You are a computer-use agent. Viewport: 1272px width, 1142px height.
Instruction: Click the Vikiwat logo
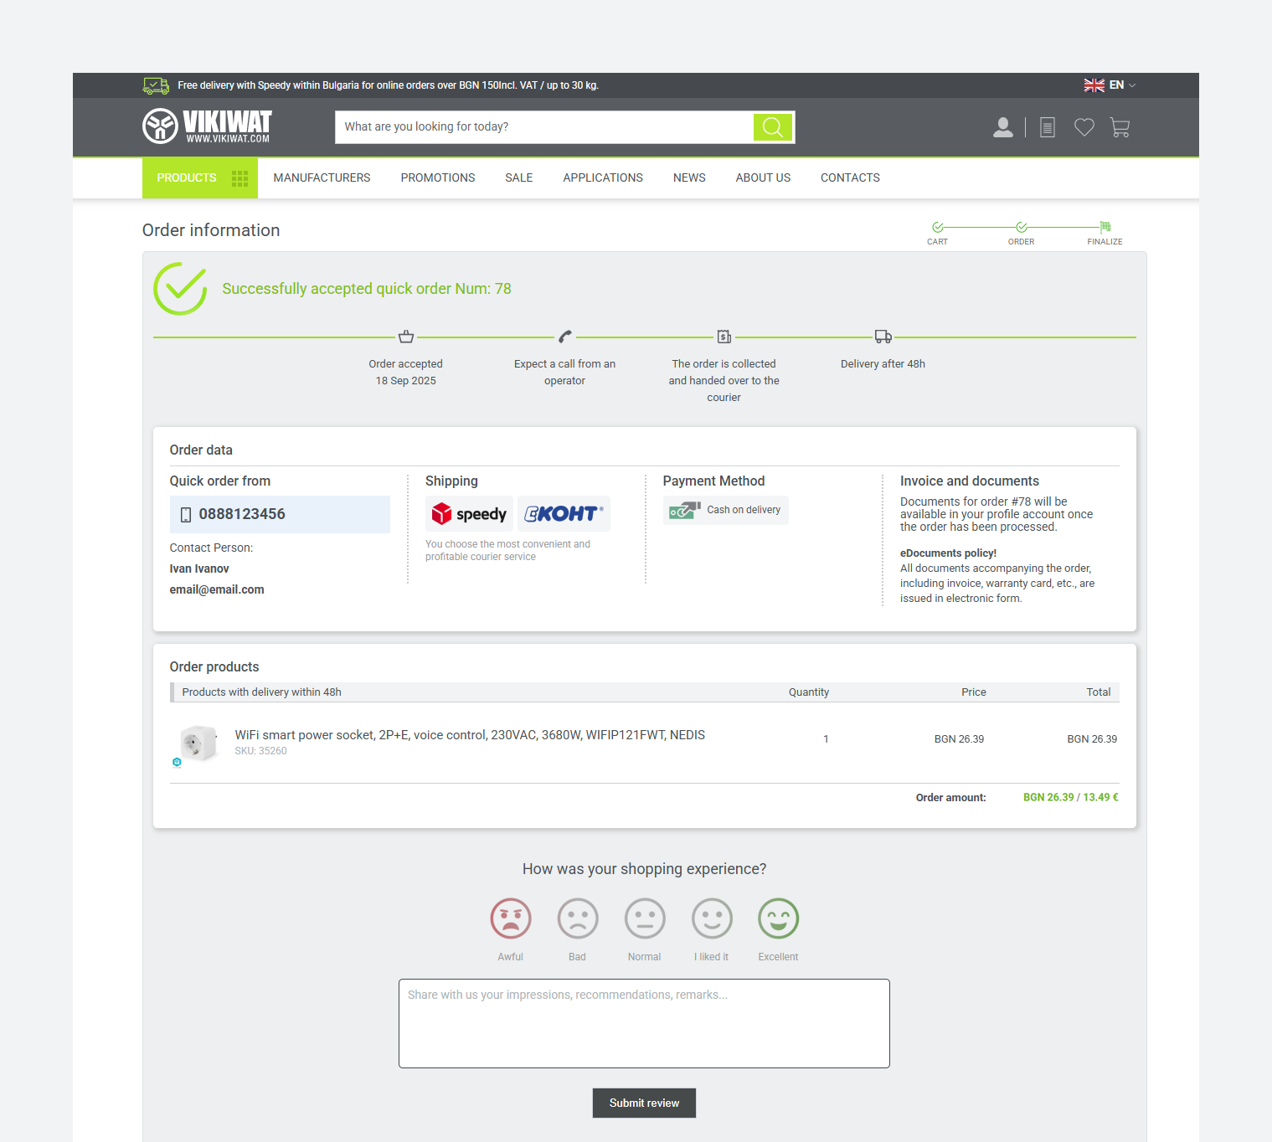207,126
